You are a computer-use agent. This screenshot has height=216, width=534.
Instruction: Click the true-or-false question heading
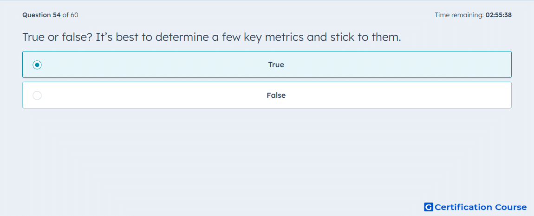point(212,37)
